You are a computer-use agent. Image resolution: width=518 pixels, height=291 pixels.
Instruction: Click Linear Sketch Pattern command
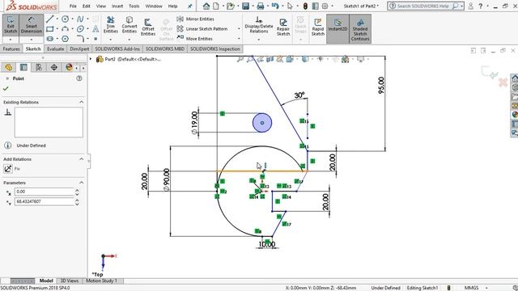tap(202, 29)
